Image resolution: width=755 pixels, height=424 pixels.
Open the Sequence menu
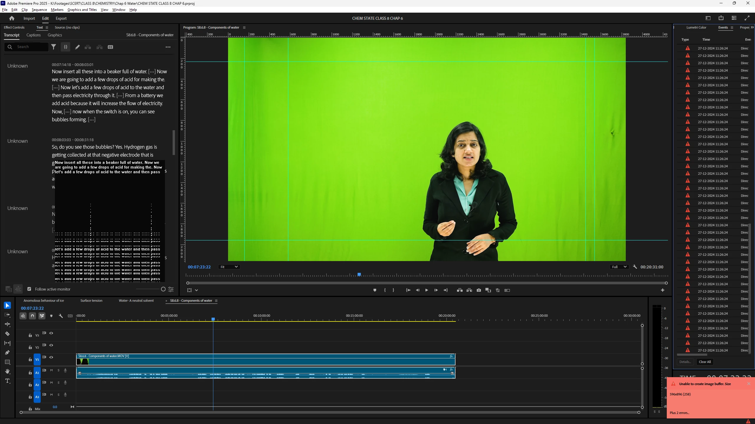click(x=39, y=10)
